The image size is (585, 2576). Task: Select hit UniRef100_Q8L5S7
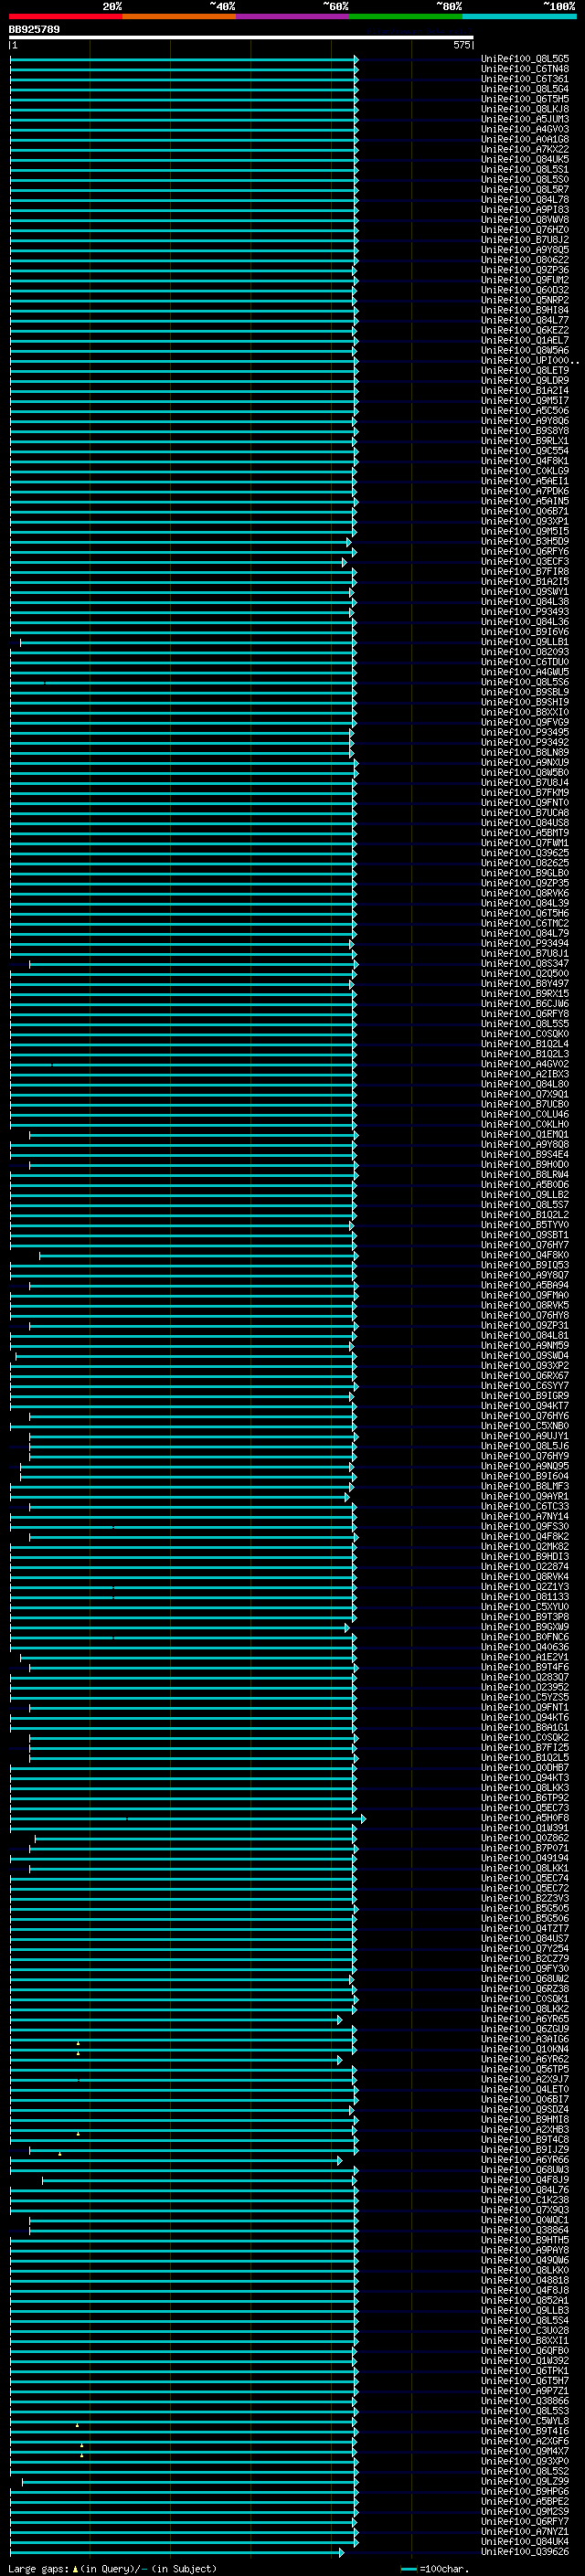[x=525, y=1205]
